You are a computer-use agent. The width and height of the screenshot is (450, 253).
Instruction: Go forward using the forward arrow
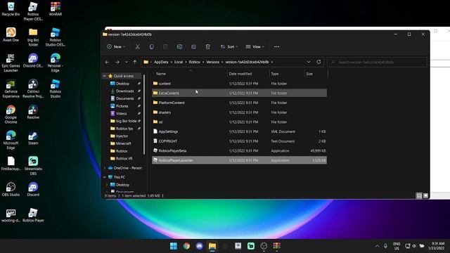click(117, 62)
